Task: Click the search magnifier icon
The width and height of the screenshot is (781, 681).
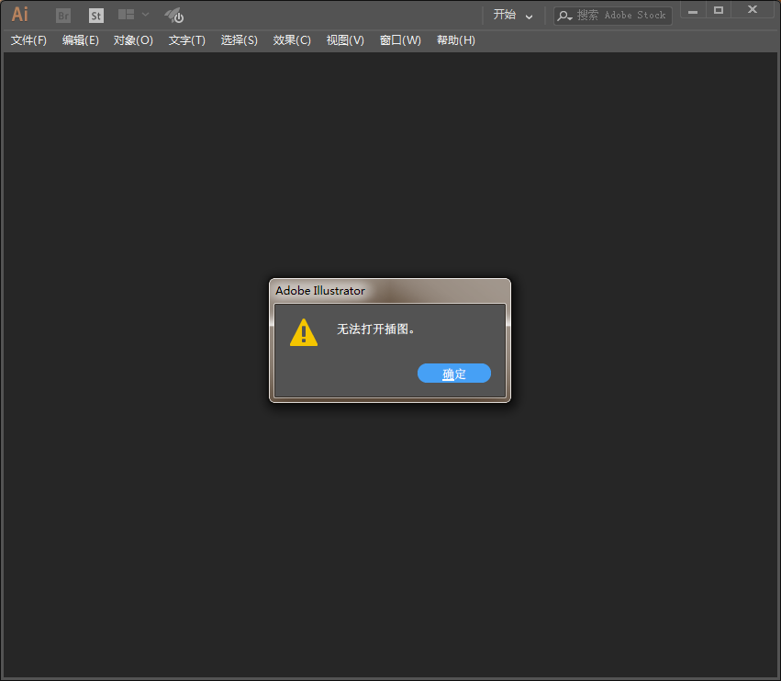Action: pos(563,16)
